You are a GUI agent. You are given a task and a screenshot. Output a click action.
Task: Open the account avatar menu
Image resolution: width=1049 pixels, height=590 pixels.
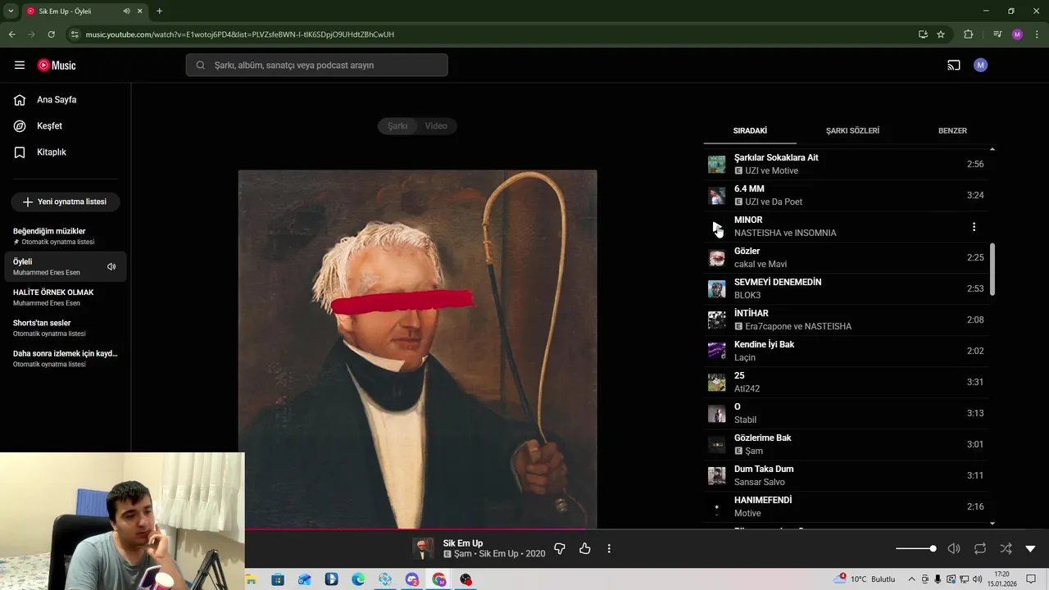click(980, 65)
